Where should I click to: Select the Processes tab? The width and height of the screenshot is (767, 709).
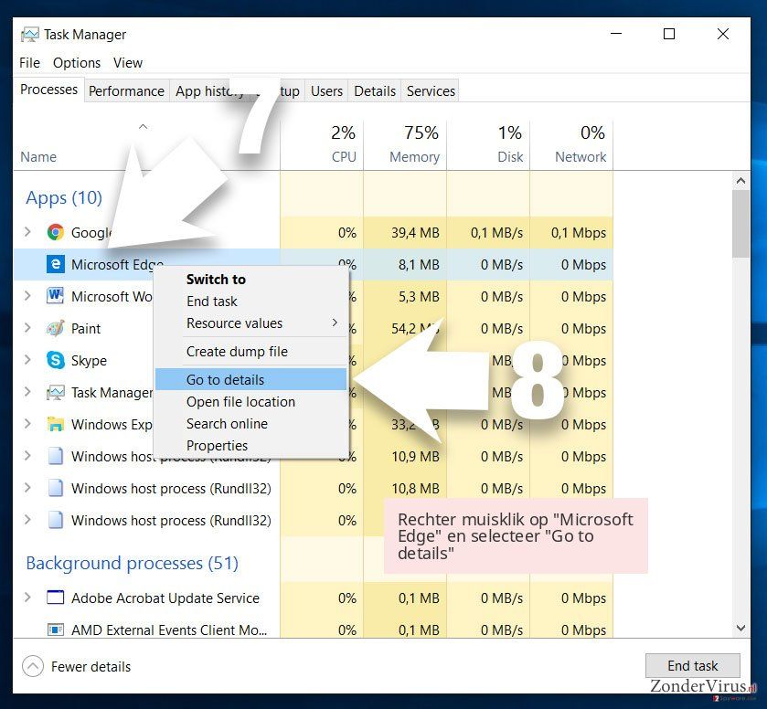[49, 90]
